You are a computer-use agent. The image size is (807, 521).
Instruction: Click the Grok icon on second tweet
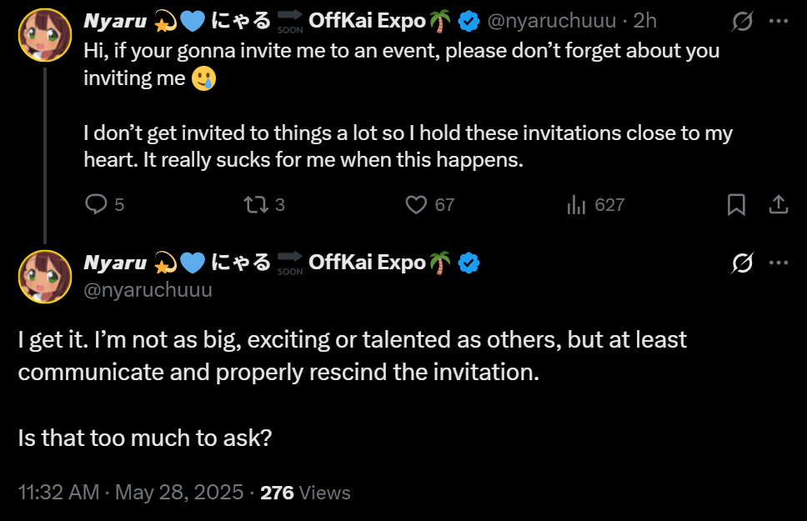[x=740, y=263]
